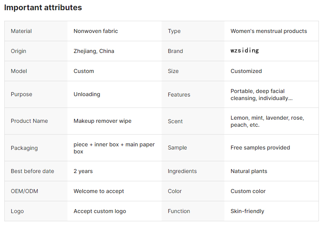Image resolution: width=324 pixels, height=226 pixels.
Task: Click the "Material" attribute label
Action: click(21, 31)
